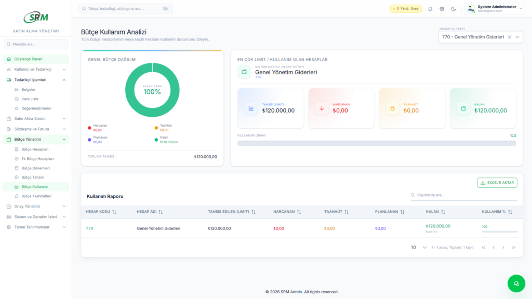The image size is (532, 299).
Task: Toggle dark mode moon icon
Action: [x=454, y=9]
